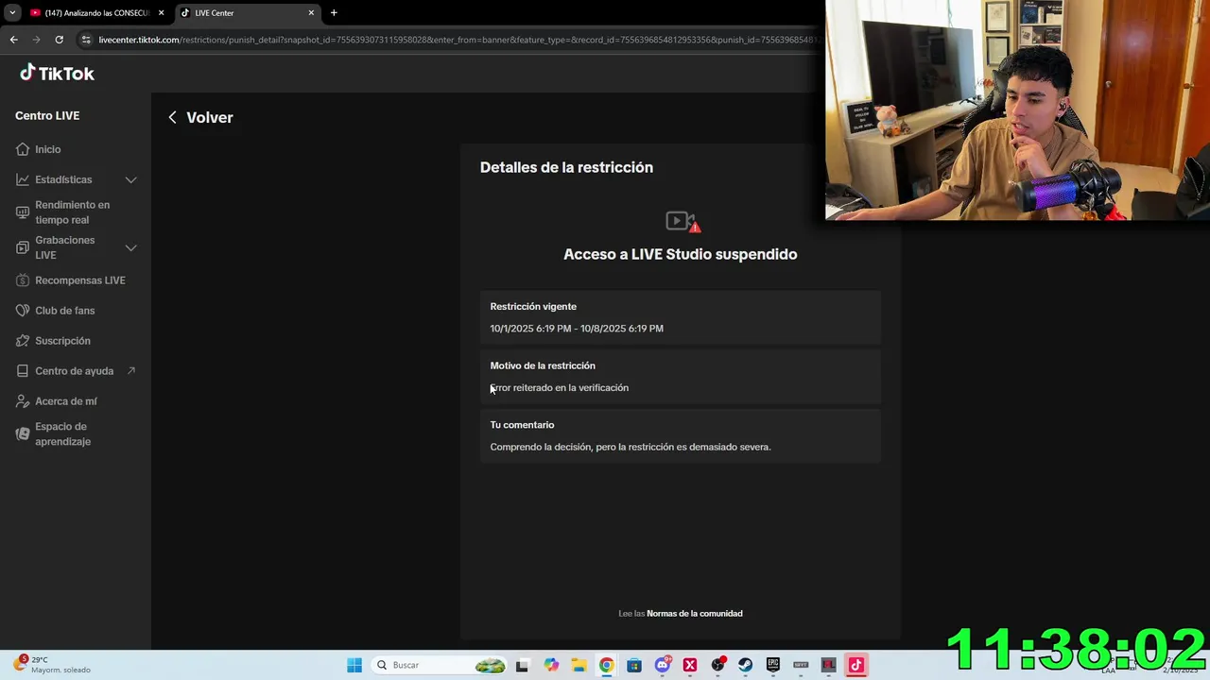Click 'Error reiterado en la verificación' text
This screenshot has height=680, width=1210.
(x=560, y=388)
